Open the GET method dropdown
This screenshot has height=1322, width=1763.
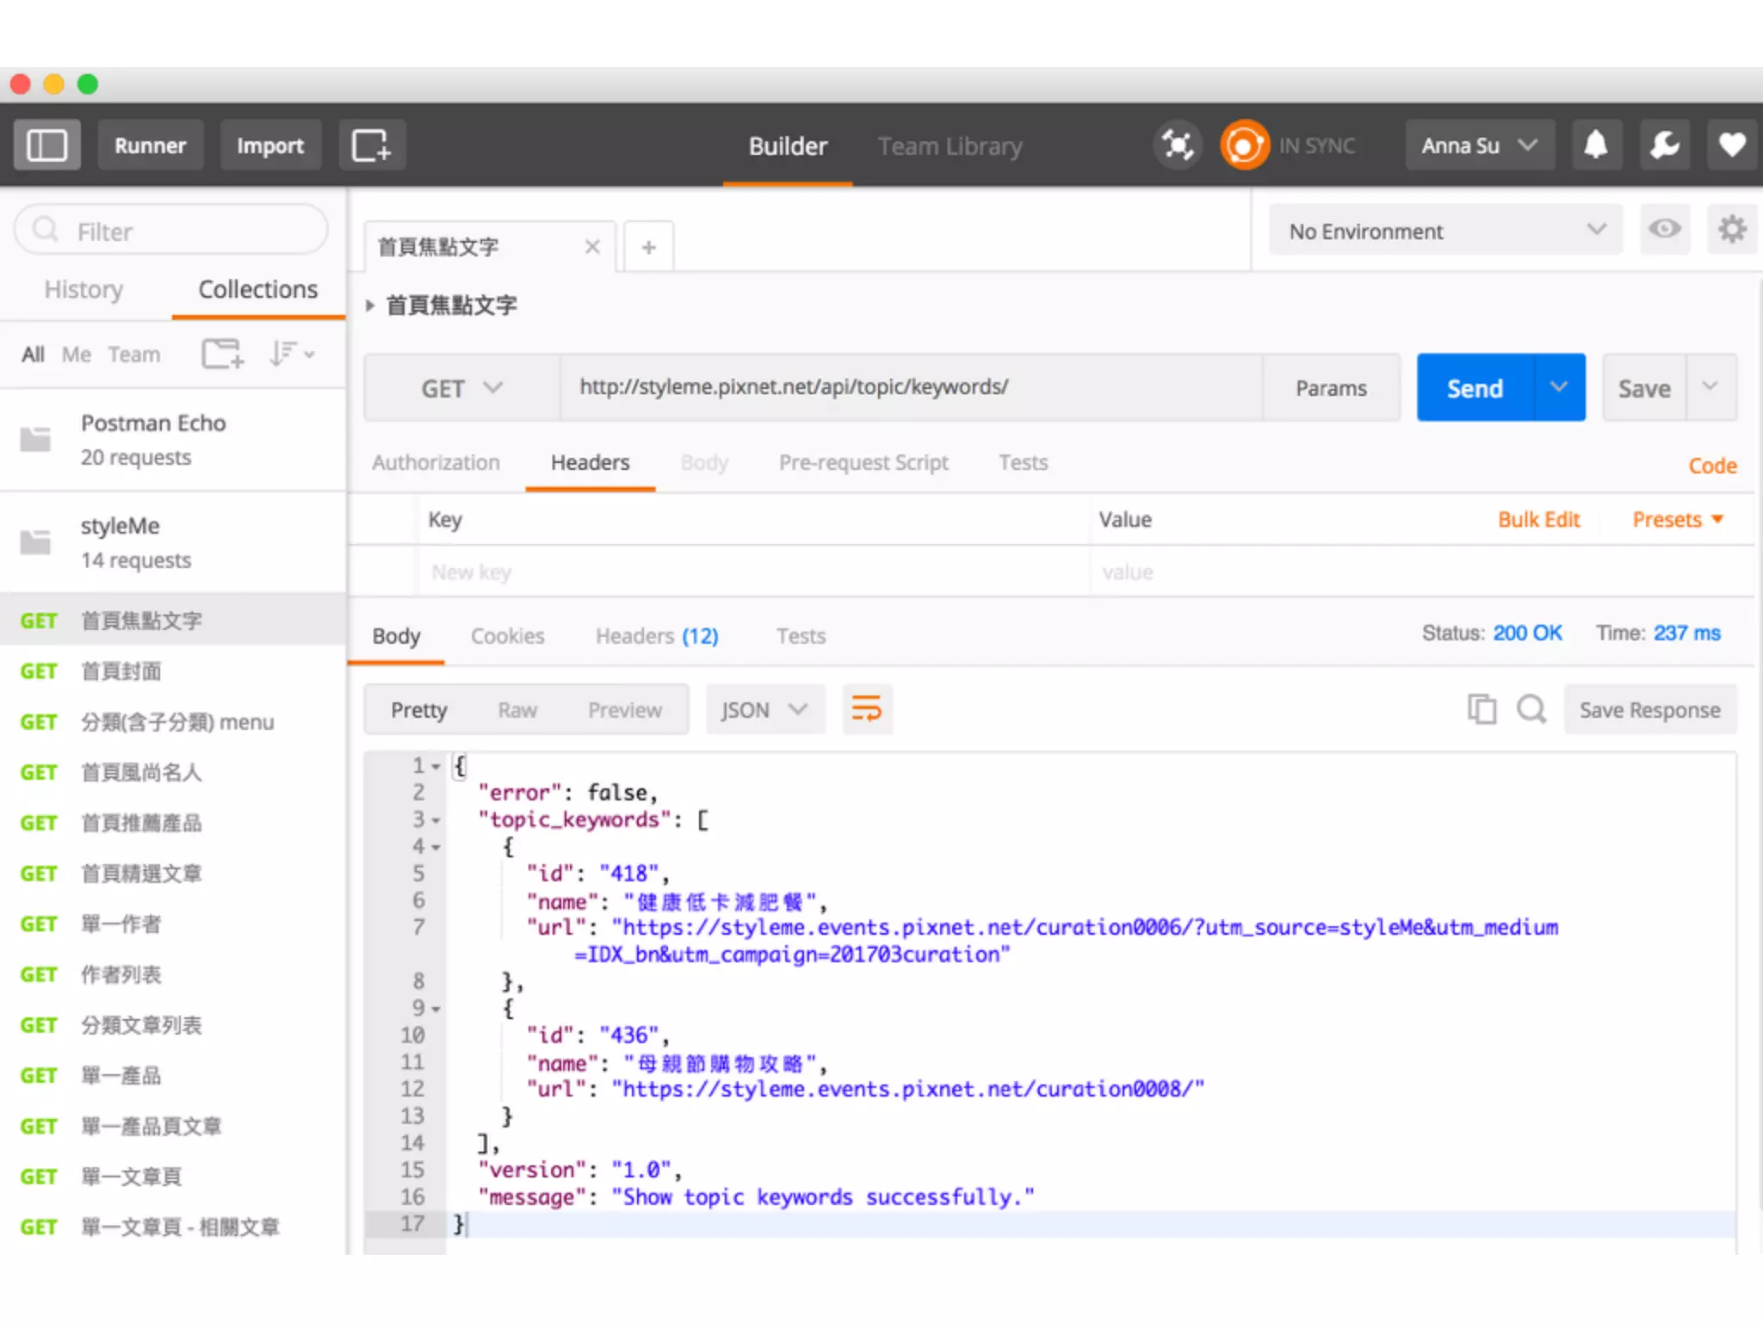[x=461, y=388]
